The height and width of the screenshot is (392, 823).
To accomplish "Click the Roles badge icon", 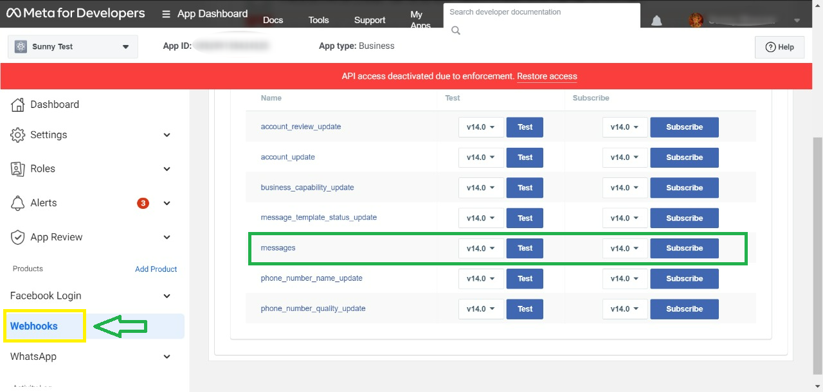I will [x=18, y=169].
